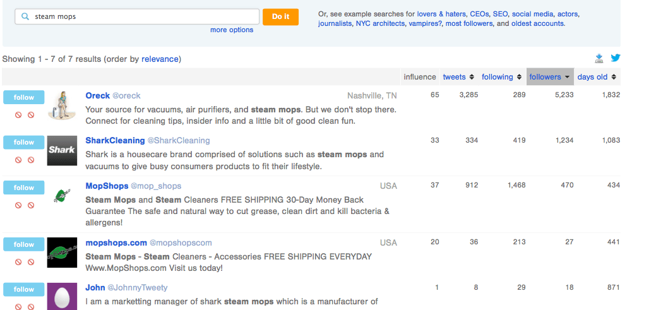The image size is (649, 310).
Task: Open mopshops.com black avatar
Action: pos(62,253)
